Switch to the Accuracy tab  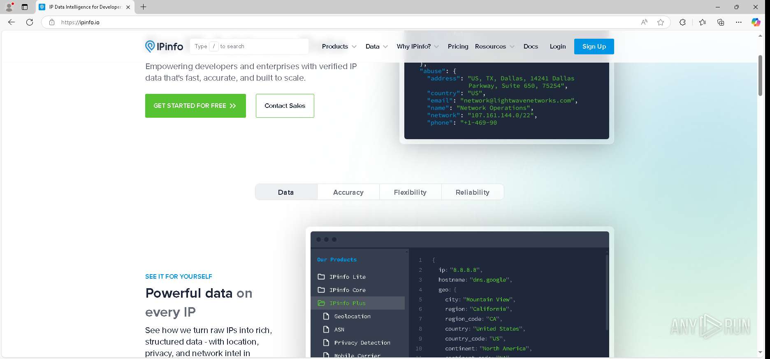coord(348,192)
